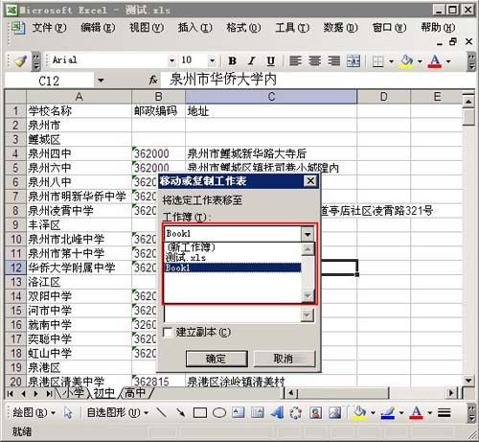Image resolution: width=479 pixels, height=442 pixels.
Task: Click the Name Box showing C12
Action: [x=49, y=80]
